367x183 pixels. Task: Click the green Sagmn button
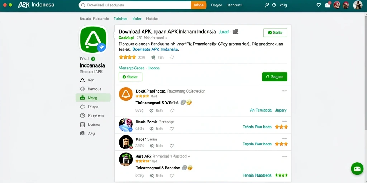coord(275,77)
